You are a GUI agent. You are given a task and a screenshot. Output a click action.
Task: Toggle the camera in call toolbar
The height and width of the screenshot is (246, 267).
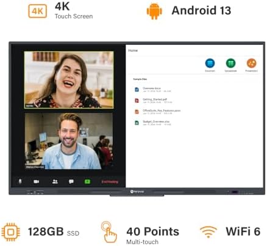point(37,181)
